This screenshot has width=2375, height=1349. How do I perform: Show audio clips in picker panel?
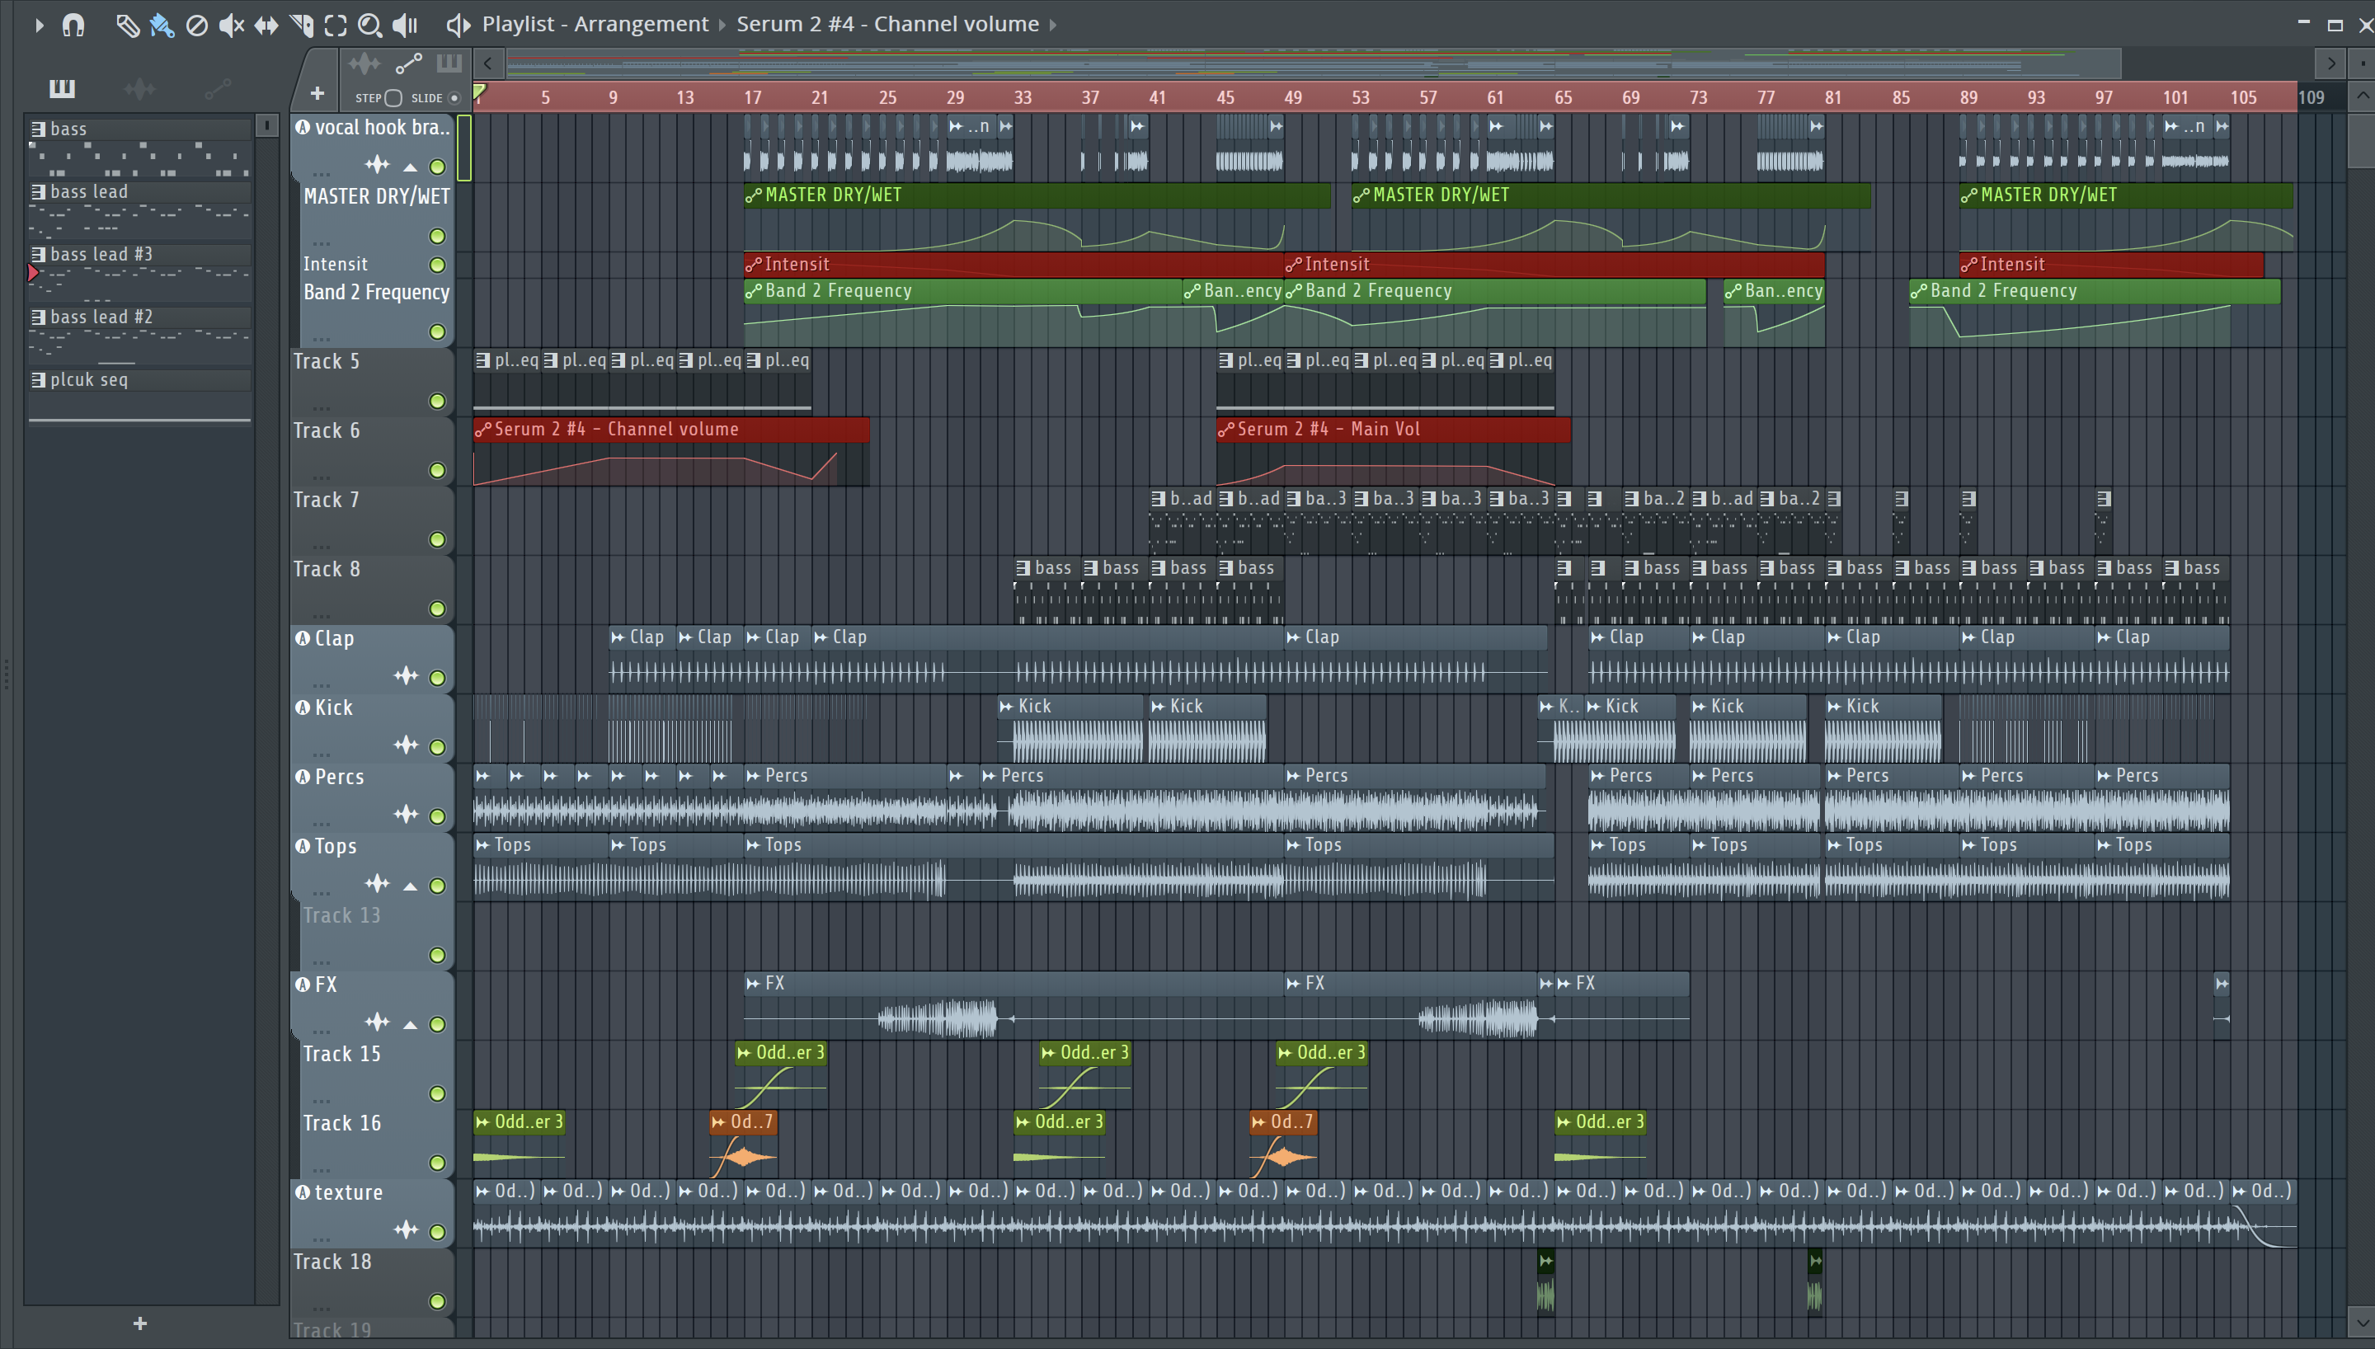[140, 89]
